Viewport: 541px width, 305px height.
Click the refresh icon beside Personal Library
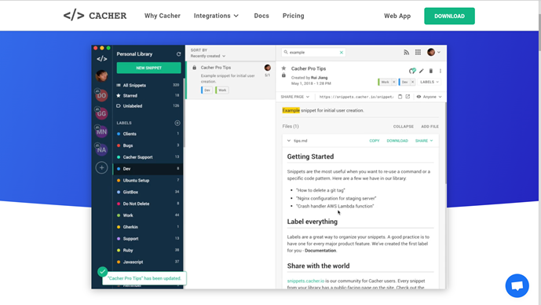[178, 54]
